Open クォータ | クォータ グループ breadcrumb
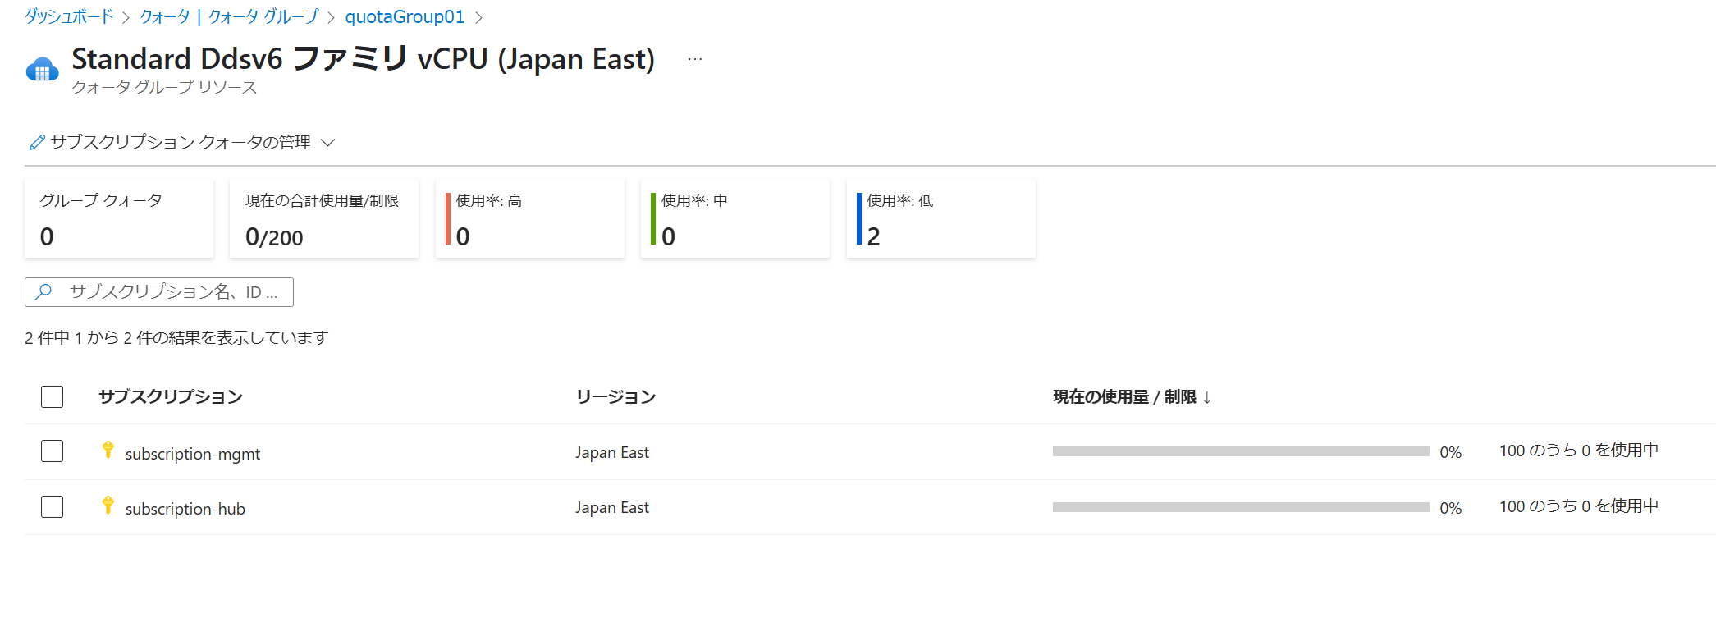 [229, 16]
